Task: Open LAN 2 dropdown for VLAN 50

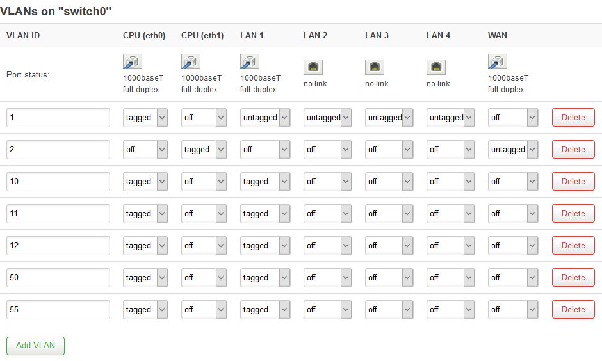Action: 327,278
